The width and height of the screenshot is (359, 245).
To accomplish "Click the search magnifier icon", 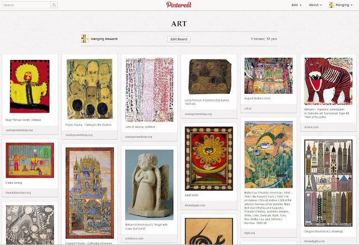I will click(x=54, y=5).
